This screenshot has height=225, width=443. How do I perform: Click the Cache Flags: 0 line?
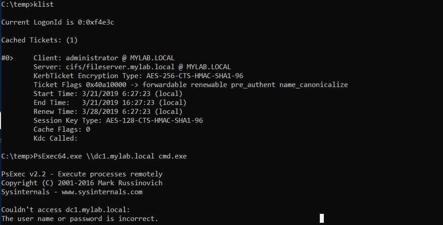pyautogui.click(x=62, y=129)
